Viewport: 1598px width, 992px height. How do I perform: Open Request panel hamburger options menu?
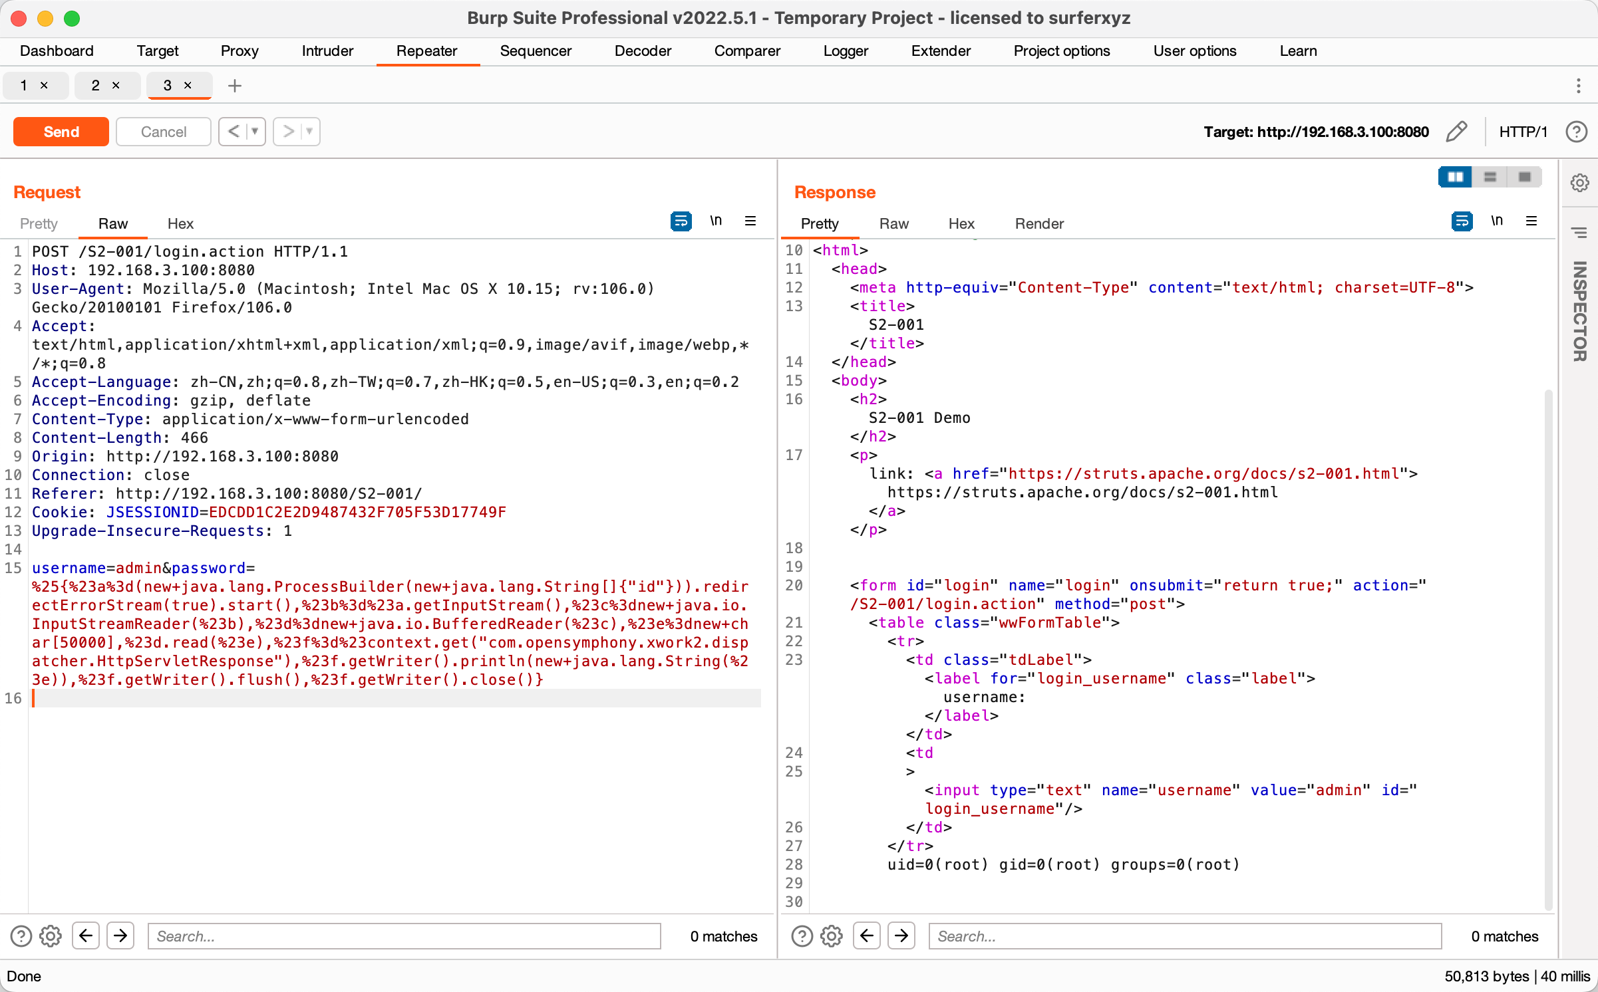tap(750, 221)
